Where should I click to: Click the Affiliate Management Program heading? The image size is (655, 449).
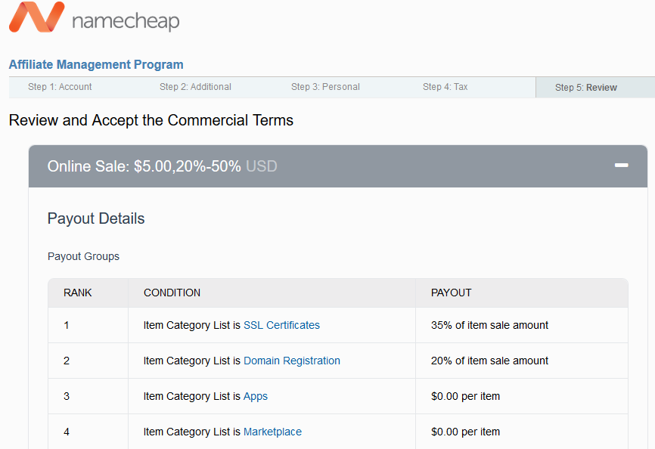[x=96, y=65]
